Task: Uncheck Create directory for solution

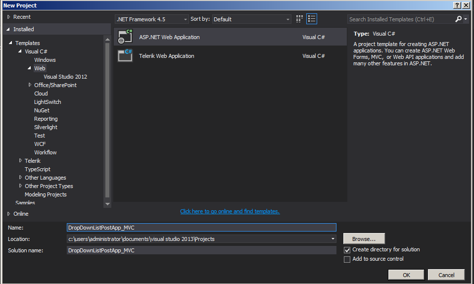Action: (347, 250)
